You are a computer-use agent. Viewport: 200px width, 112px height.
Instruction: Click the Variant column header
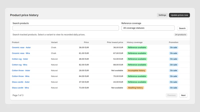[54, 42]
